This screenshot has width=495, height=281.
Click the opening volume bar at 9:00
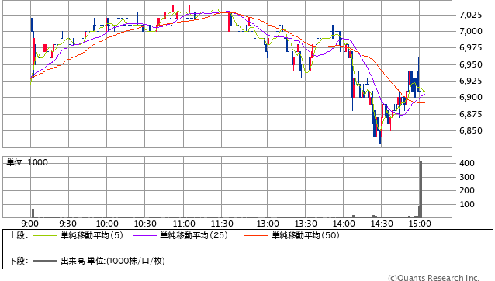click(33, 213)
